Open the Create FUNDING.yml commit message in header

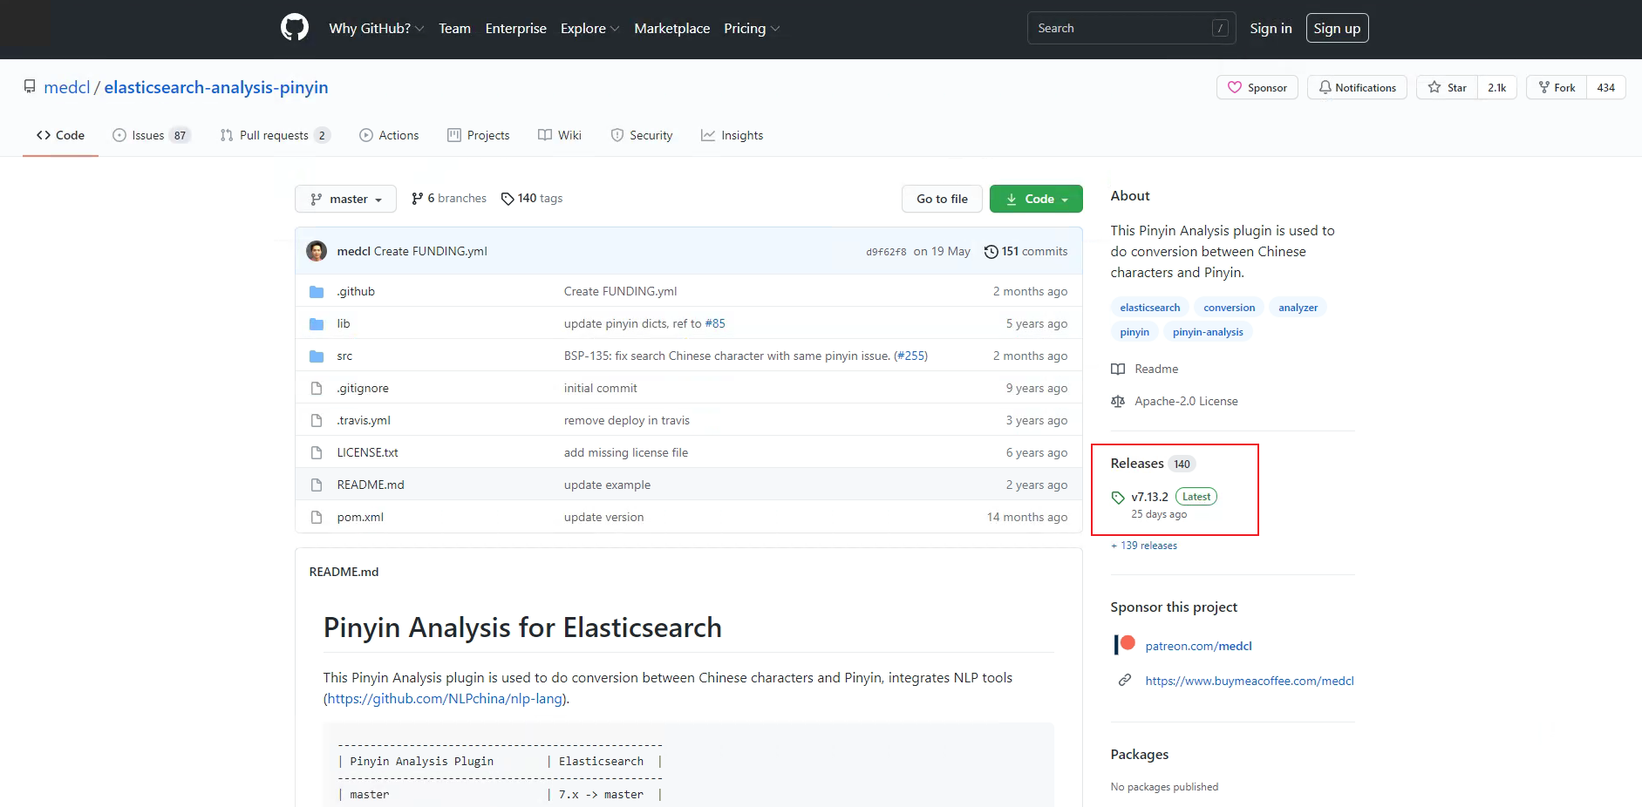click(x=430, y=252)
